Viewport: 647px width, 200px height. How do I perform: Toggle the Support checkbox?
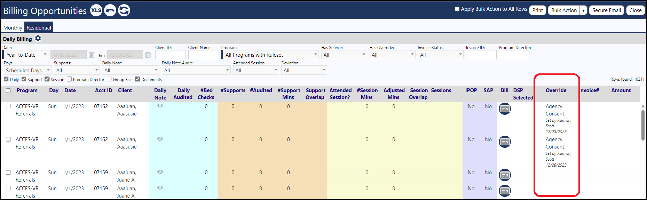coord(24,79)
